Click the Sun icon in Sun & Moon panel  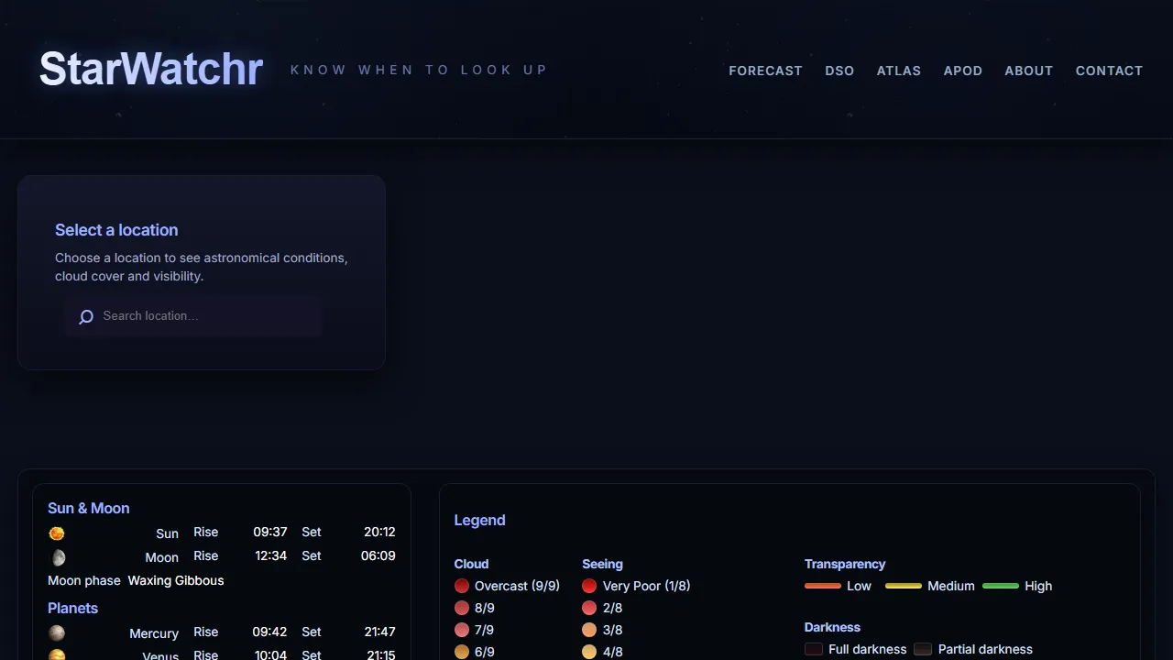57,533
